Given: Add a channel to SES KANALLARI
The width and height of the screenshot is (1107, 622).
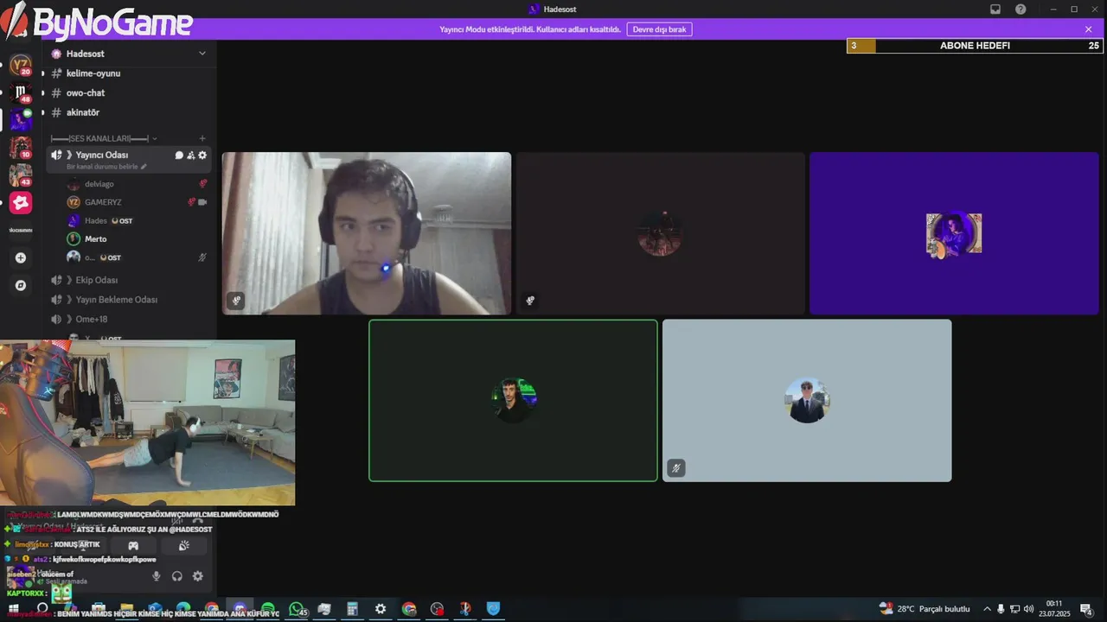Looking at the screenshot, I should pyautogui.click(x=202, y=138).
